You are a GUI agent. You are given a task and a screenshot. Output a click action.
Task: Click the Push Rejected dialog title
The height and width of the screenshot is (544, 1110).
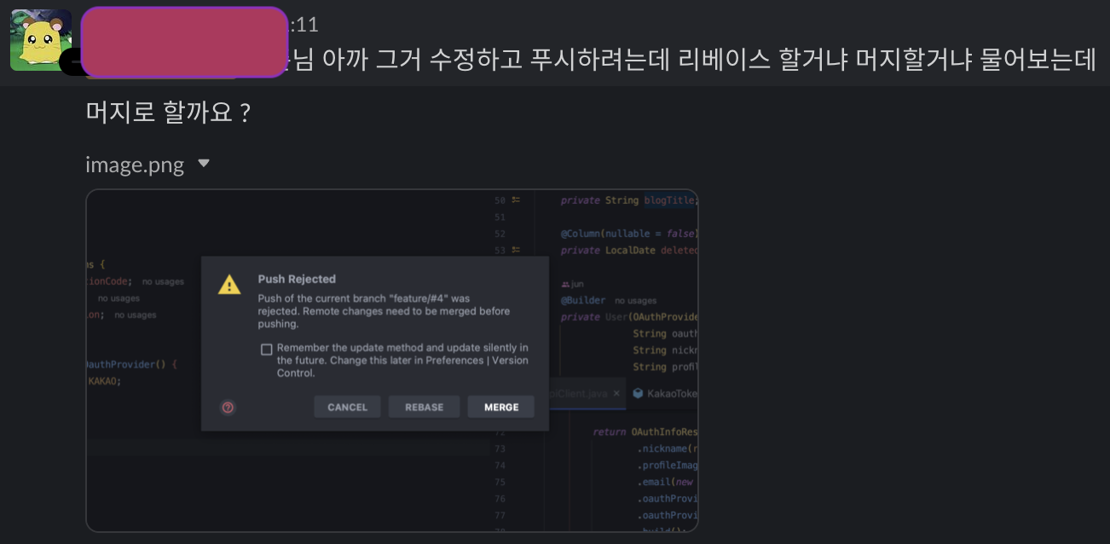tap(297, 279)
